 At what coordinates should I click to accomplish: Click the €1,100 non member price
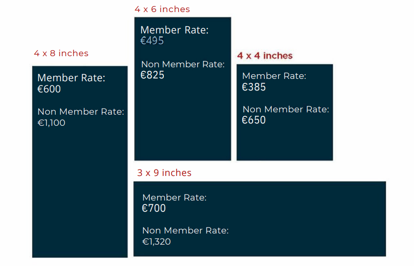51,123
